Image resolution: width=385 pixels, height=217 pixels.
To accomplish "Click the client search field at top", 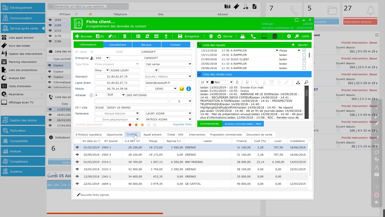I will click(x=88, y=6).
